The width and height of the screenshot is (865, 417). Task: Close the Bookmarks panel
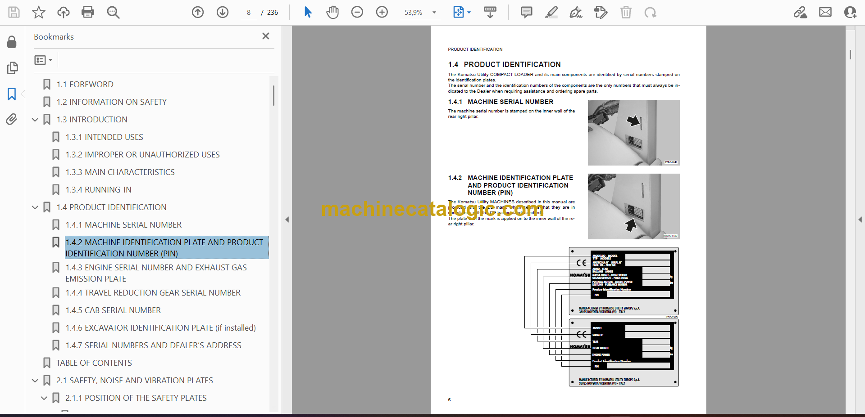[x=266, y=36]
